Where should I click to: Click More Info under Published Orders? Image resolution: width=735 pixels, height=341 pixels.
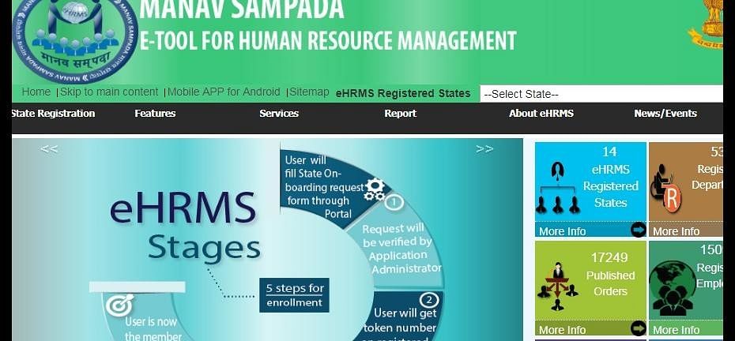click(562, 330)
